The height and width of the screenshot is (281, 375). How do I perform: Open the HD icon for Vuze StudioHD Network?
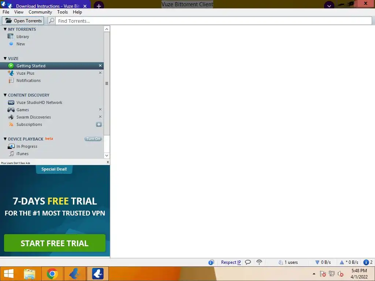(11, 102)
